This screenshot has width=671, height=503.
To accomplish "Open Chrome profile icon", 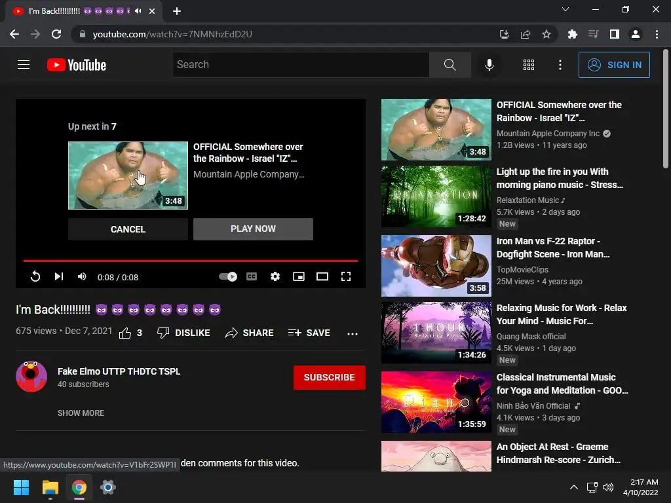I will pos(636,34).
